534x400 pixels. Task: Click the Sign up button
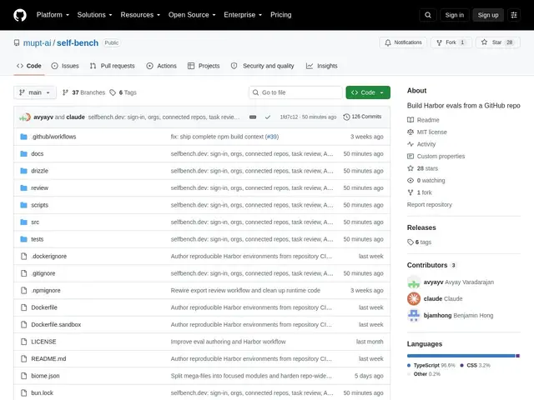(488, 15)
